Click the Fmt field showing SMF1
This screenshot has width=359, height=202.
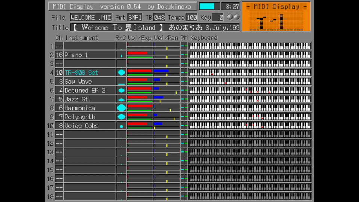(134, 18)
